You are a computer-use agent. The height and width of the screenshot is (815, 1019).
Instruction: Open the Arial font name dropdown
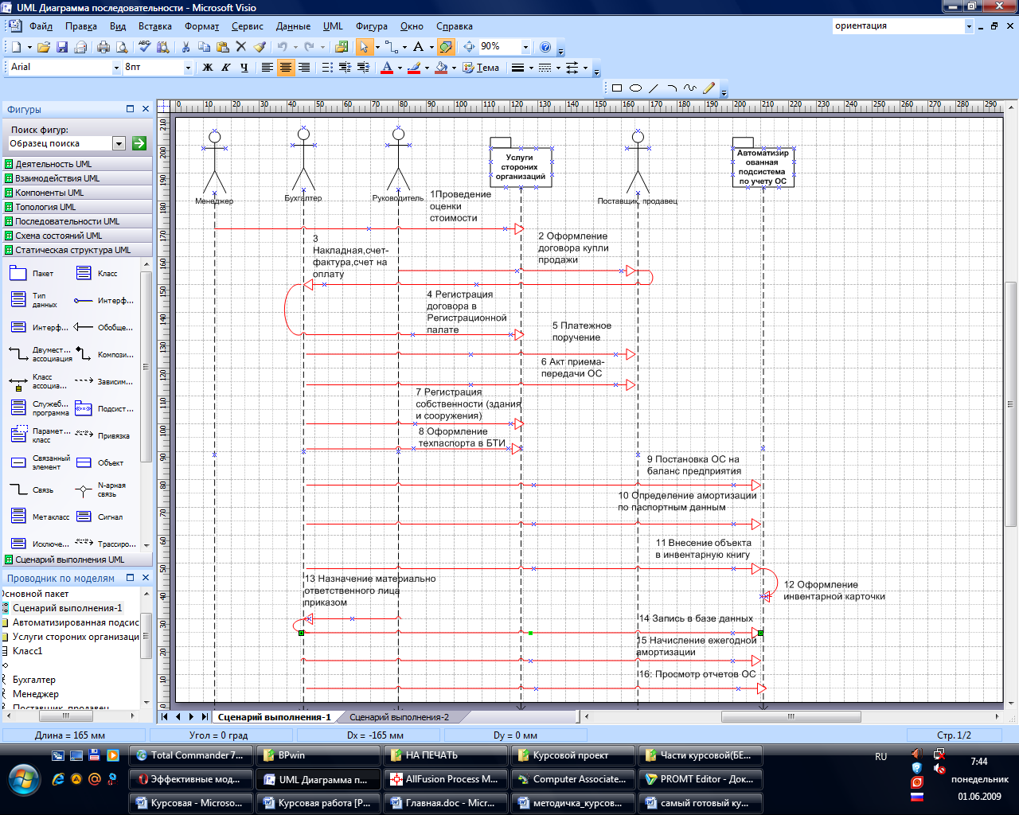point(116,68)
